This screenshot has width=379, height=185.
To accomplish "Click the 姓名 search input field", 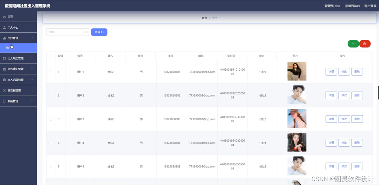I will (x=68, y=32).
